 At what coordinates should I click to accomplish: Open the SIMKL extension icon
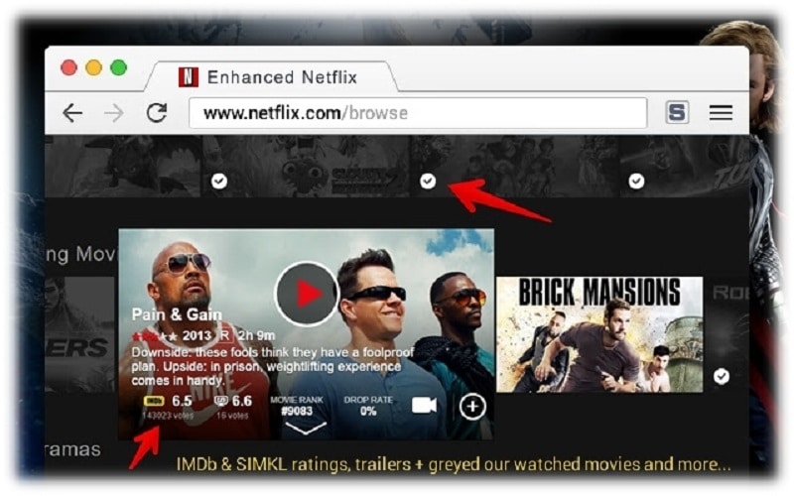click(x=677, y=112)
